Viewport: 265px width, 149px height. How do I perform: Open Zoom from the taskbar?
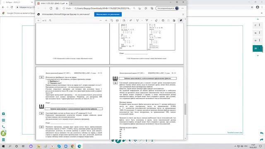(x=66, y=146)
